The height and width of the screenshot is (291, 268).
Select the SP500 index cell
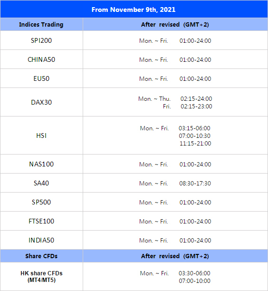coord(41,202)
